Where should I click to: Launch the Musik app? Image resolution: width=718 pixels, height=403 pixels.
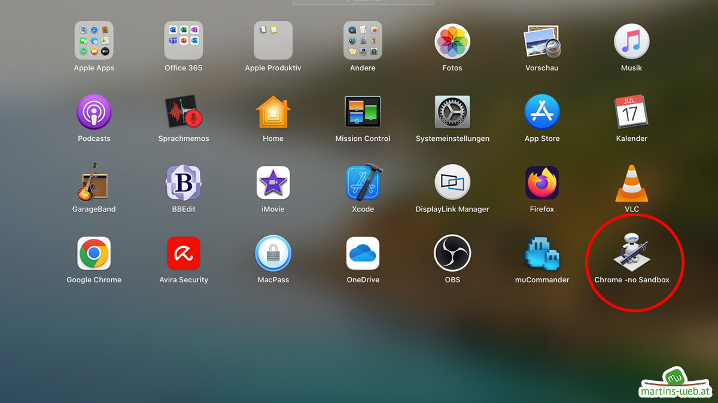point(632,41)
